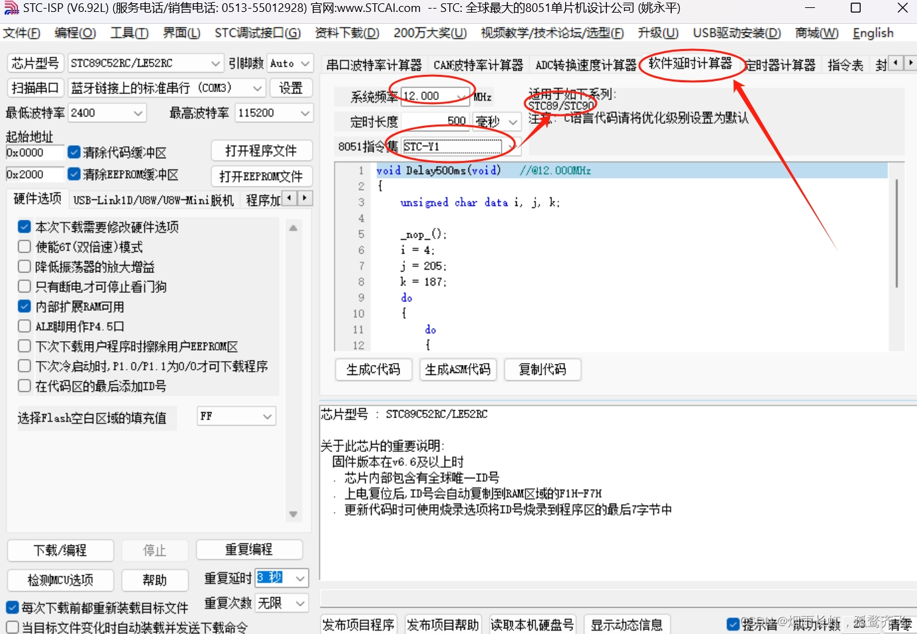
Task: Toggle 清除代码缓冲区 checkbox
Action: tap(74, 152)
